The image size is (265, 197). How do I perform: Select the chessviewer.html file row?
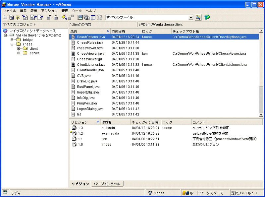pos(164,48)
